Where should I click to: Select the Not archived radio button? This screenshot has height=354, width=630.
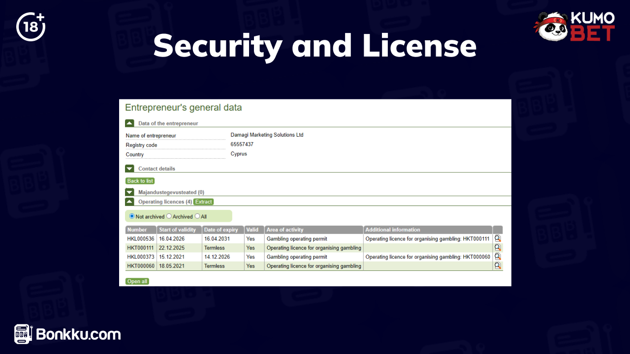132,216
